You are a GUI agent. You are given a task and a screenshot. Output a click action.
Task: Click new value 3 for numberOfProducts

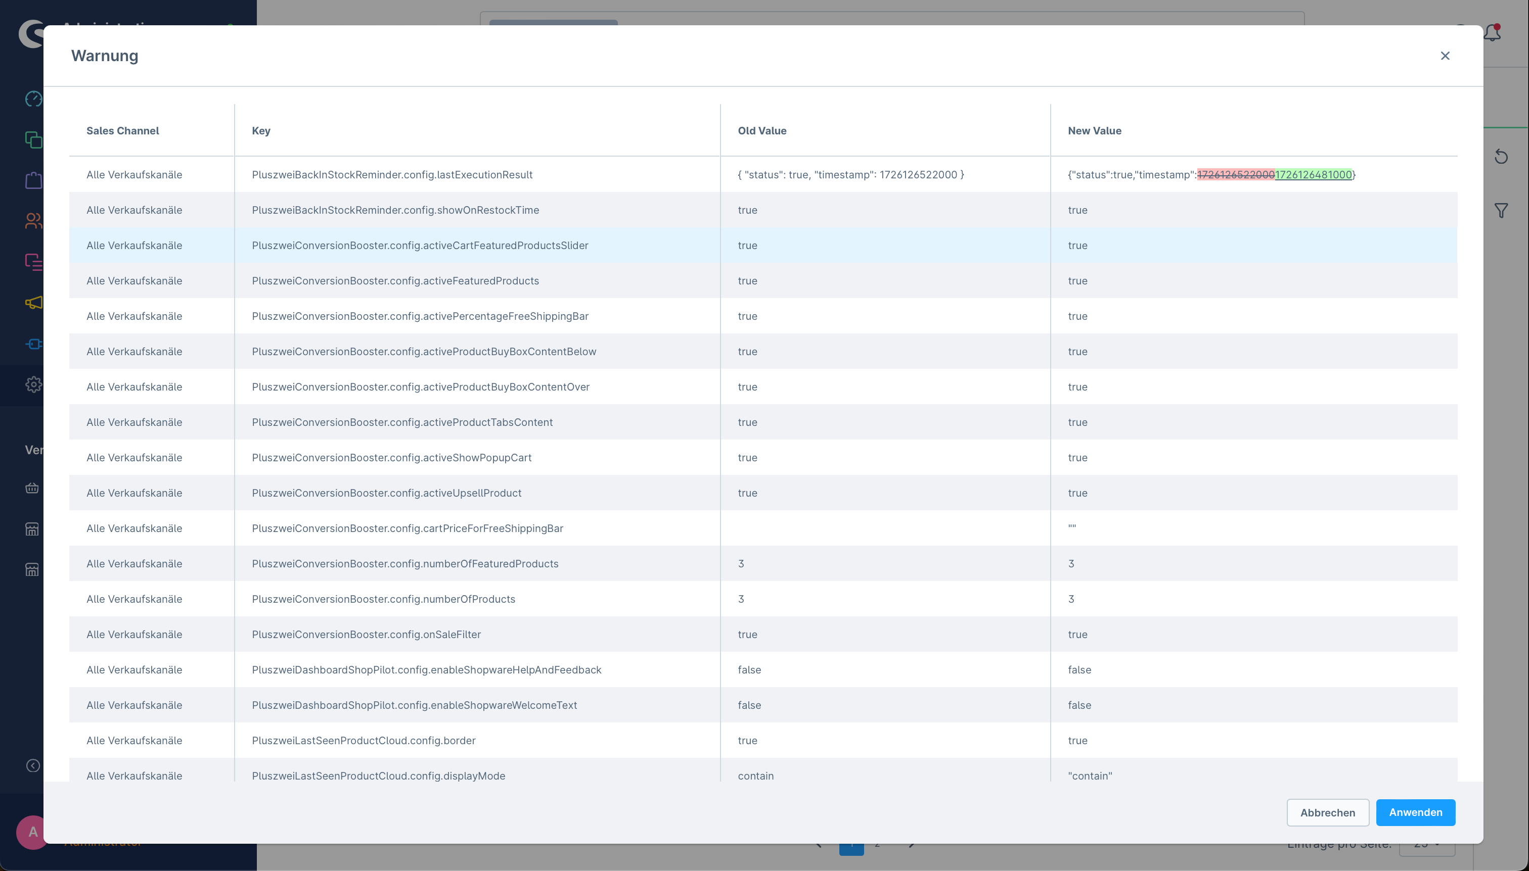click(1071, 599)
